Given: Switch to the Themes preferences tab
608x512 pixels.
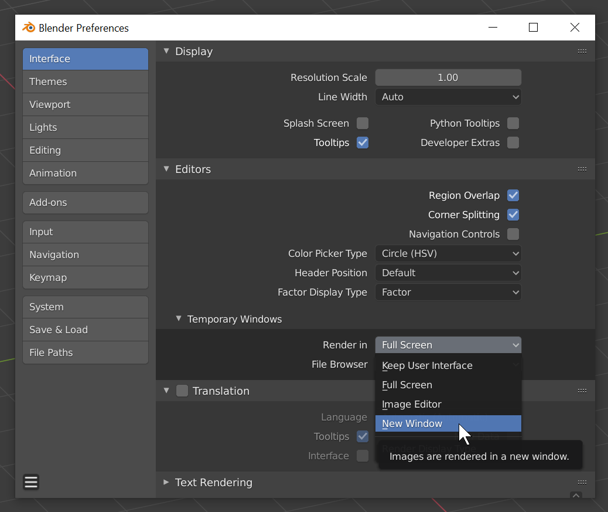Looking at the screenshot, I should pyautogui.click(x=86, y=82).
